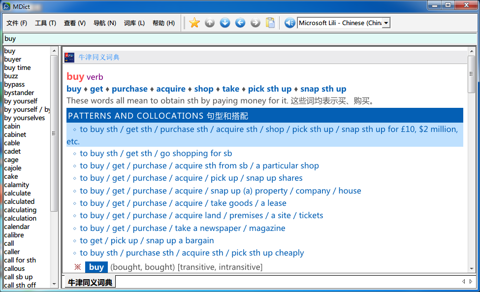480x292 pixels.
Task: Select 'bypass' in the word list
Action: (x=14, y=85)
